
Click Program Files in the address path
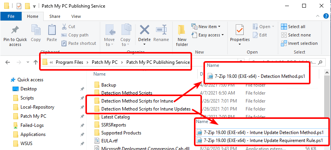(x=69, y=62)
